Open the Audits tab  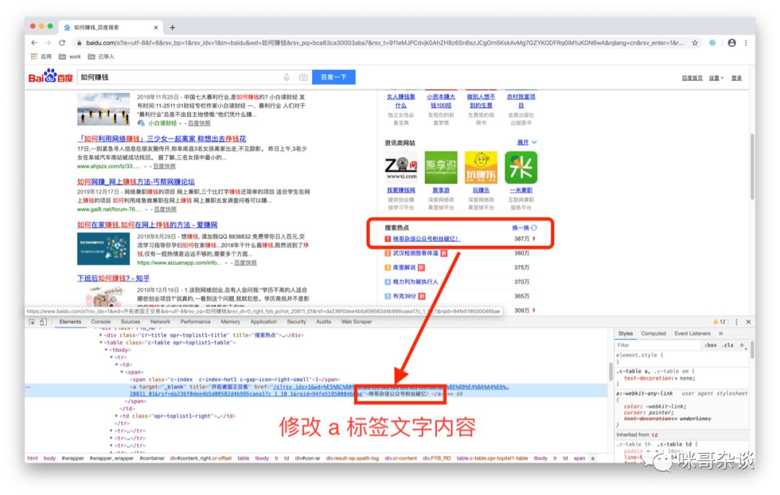coord(324,322)
